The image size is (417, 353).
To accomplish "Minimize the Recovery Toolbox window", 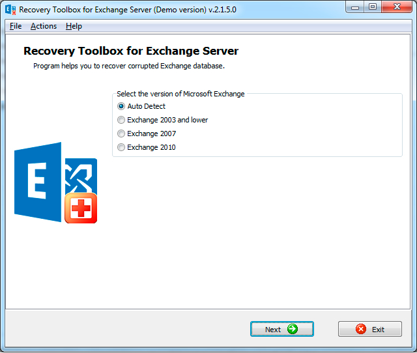I will (x=354, y=7).
